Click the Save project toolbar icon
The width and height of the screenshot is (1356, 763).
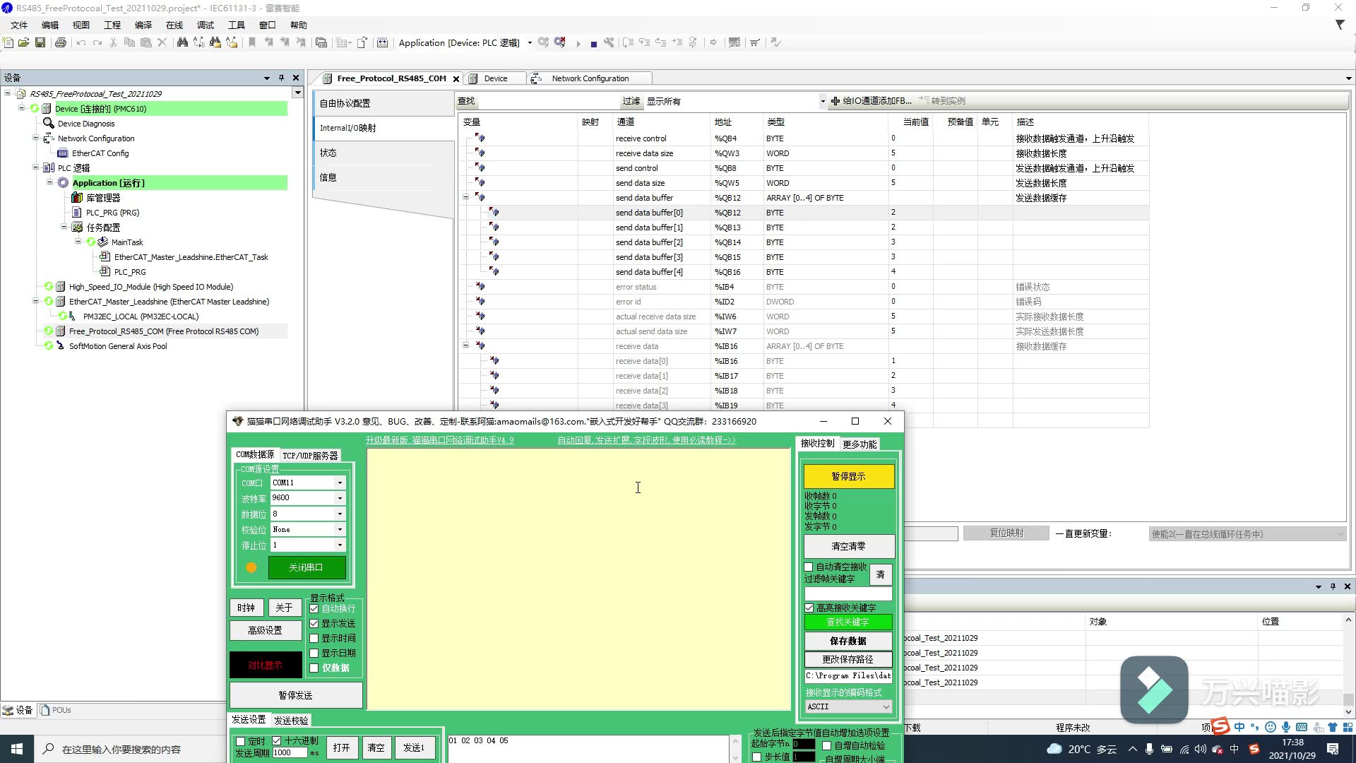pyautogui.click(x=40, y=42)
